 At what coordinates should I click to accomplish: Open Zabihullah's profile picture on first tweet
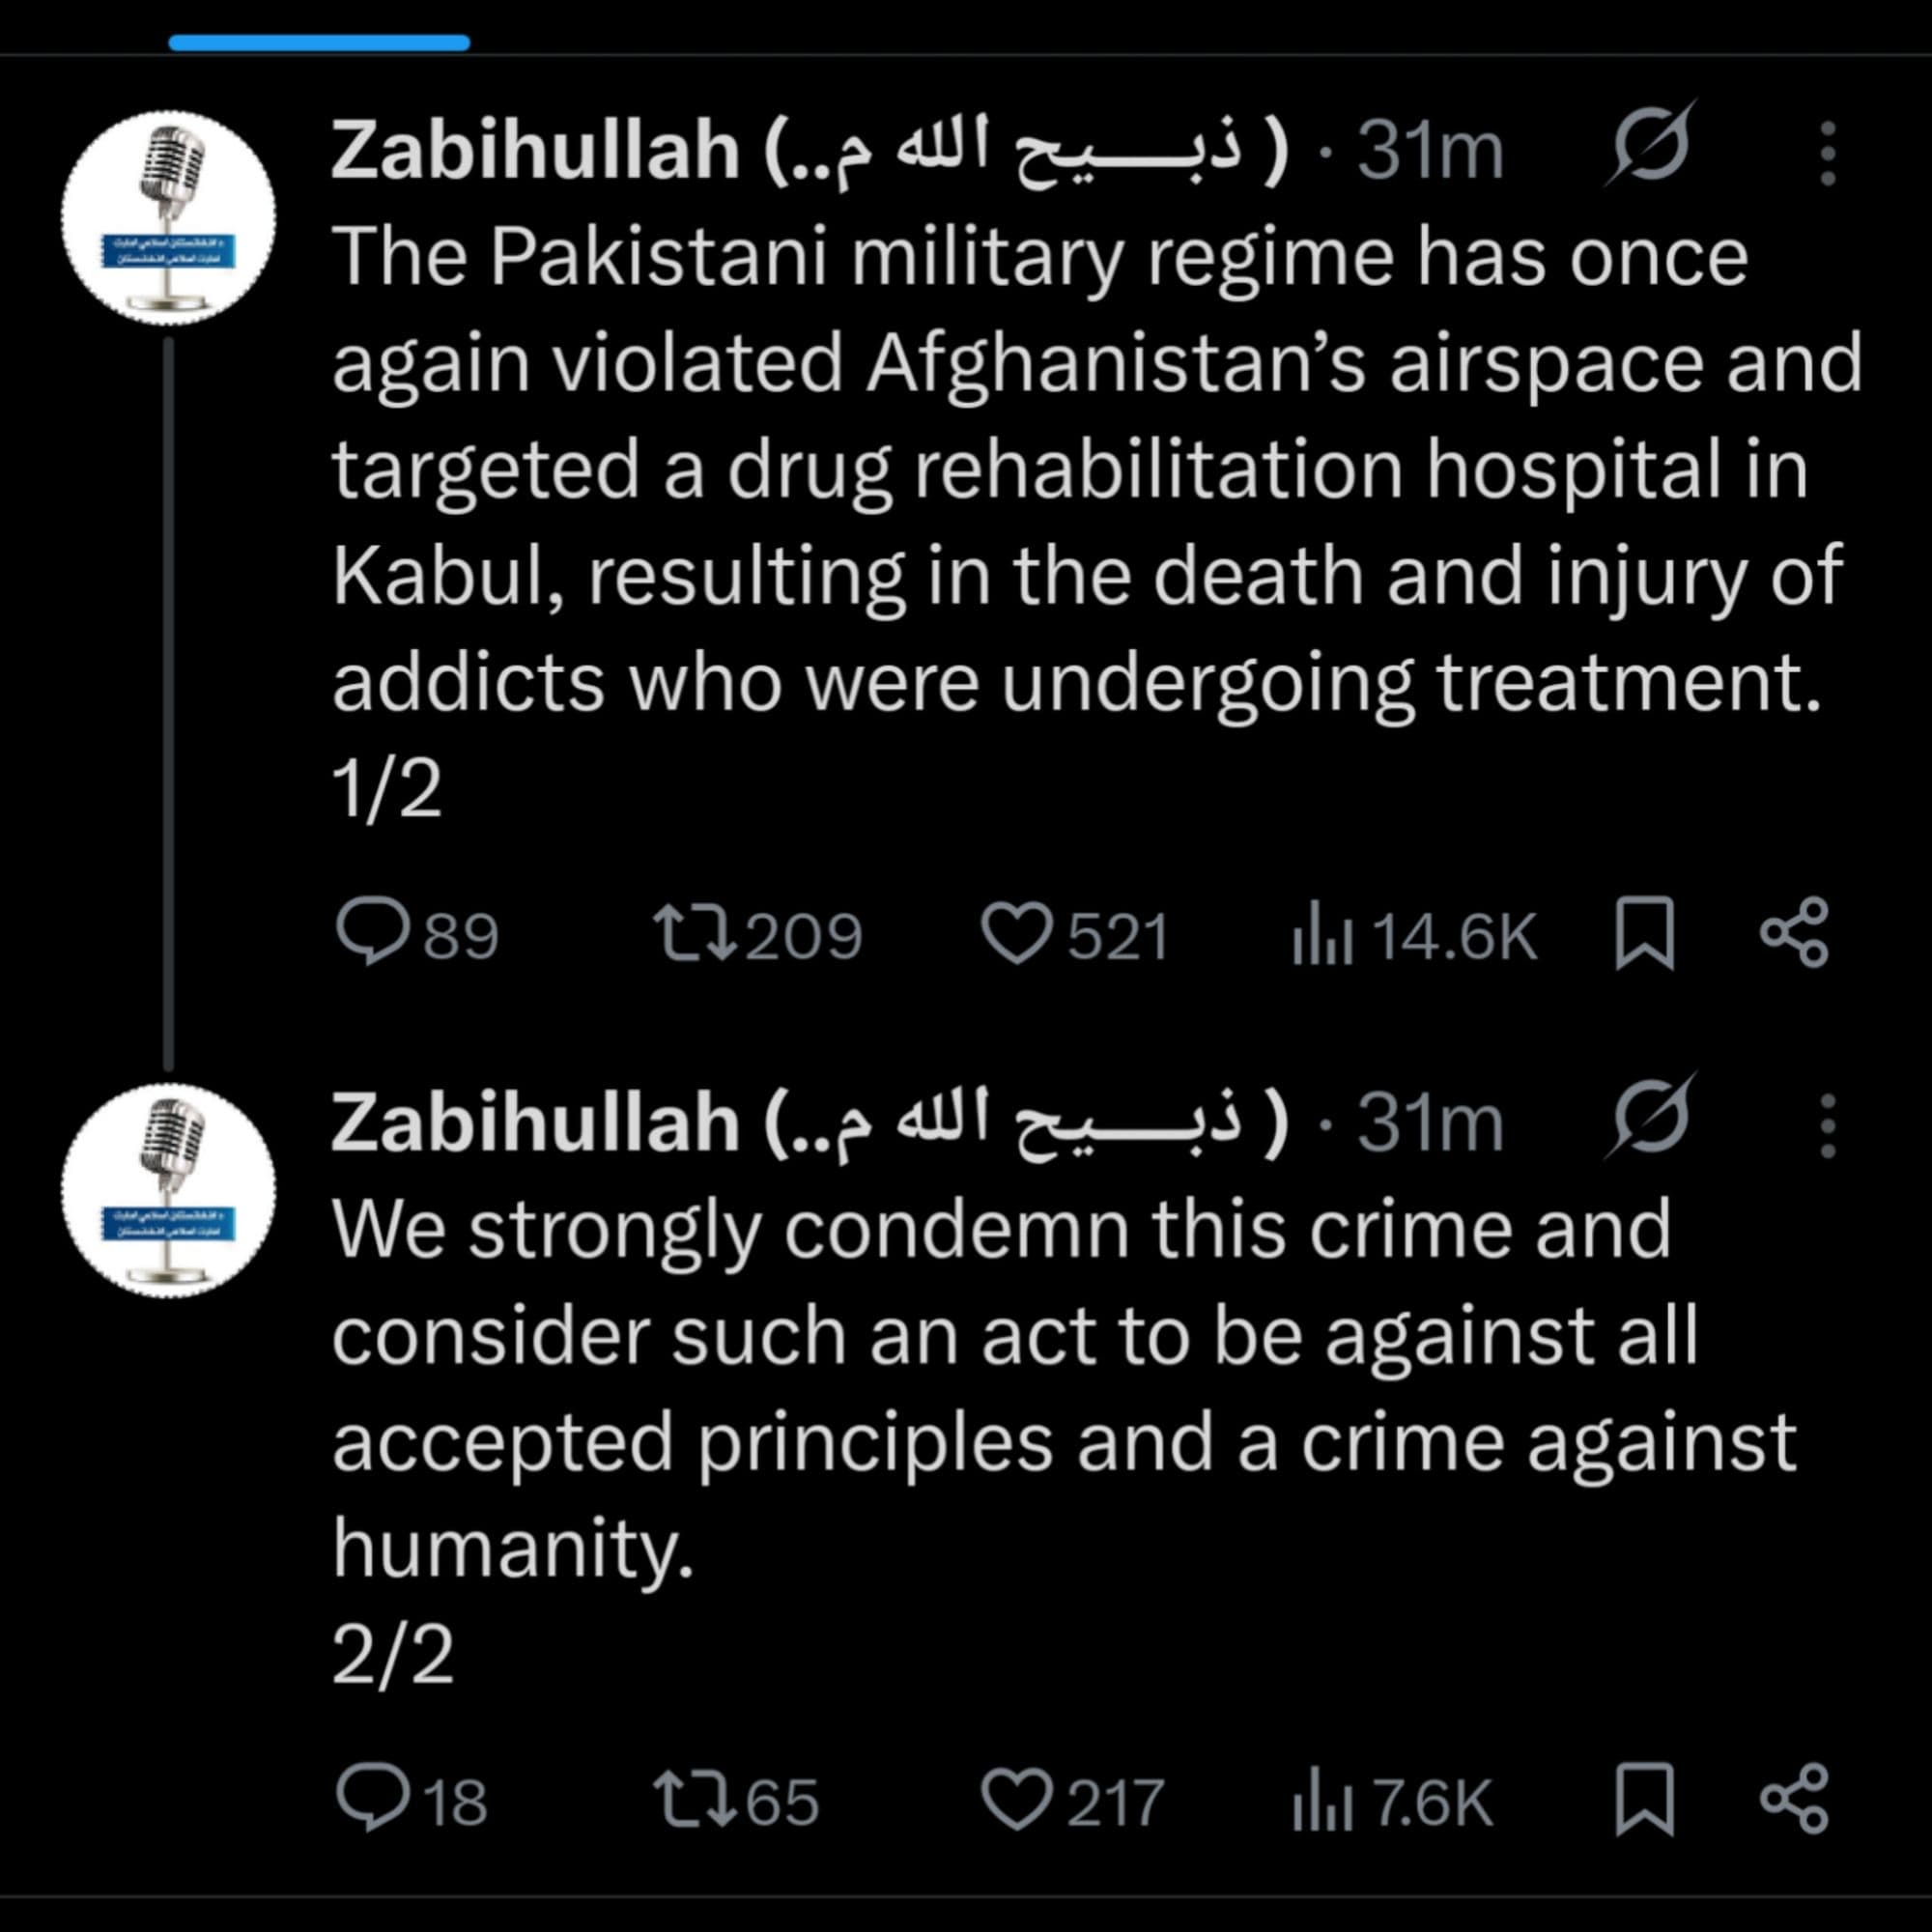(x=169, y=218)
